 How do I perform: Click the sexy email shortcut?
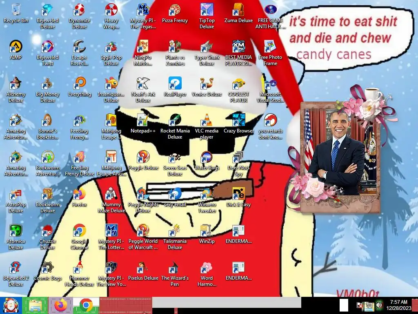175,197
